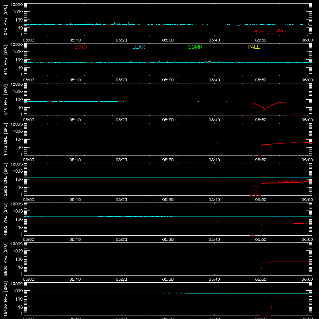Click the 100 y-axis value on 610 MHz panel
Screen dimensions: 319x319
19,100
